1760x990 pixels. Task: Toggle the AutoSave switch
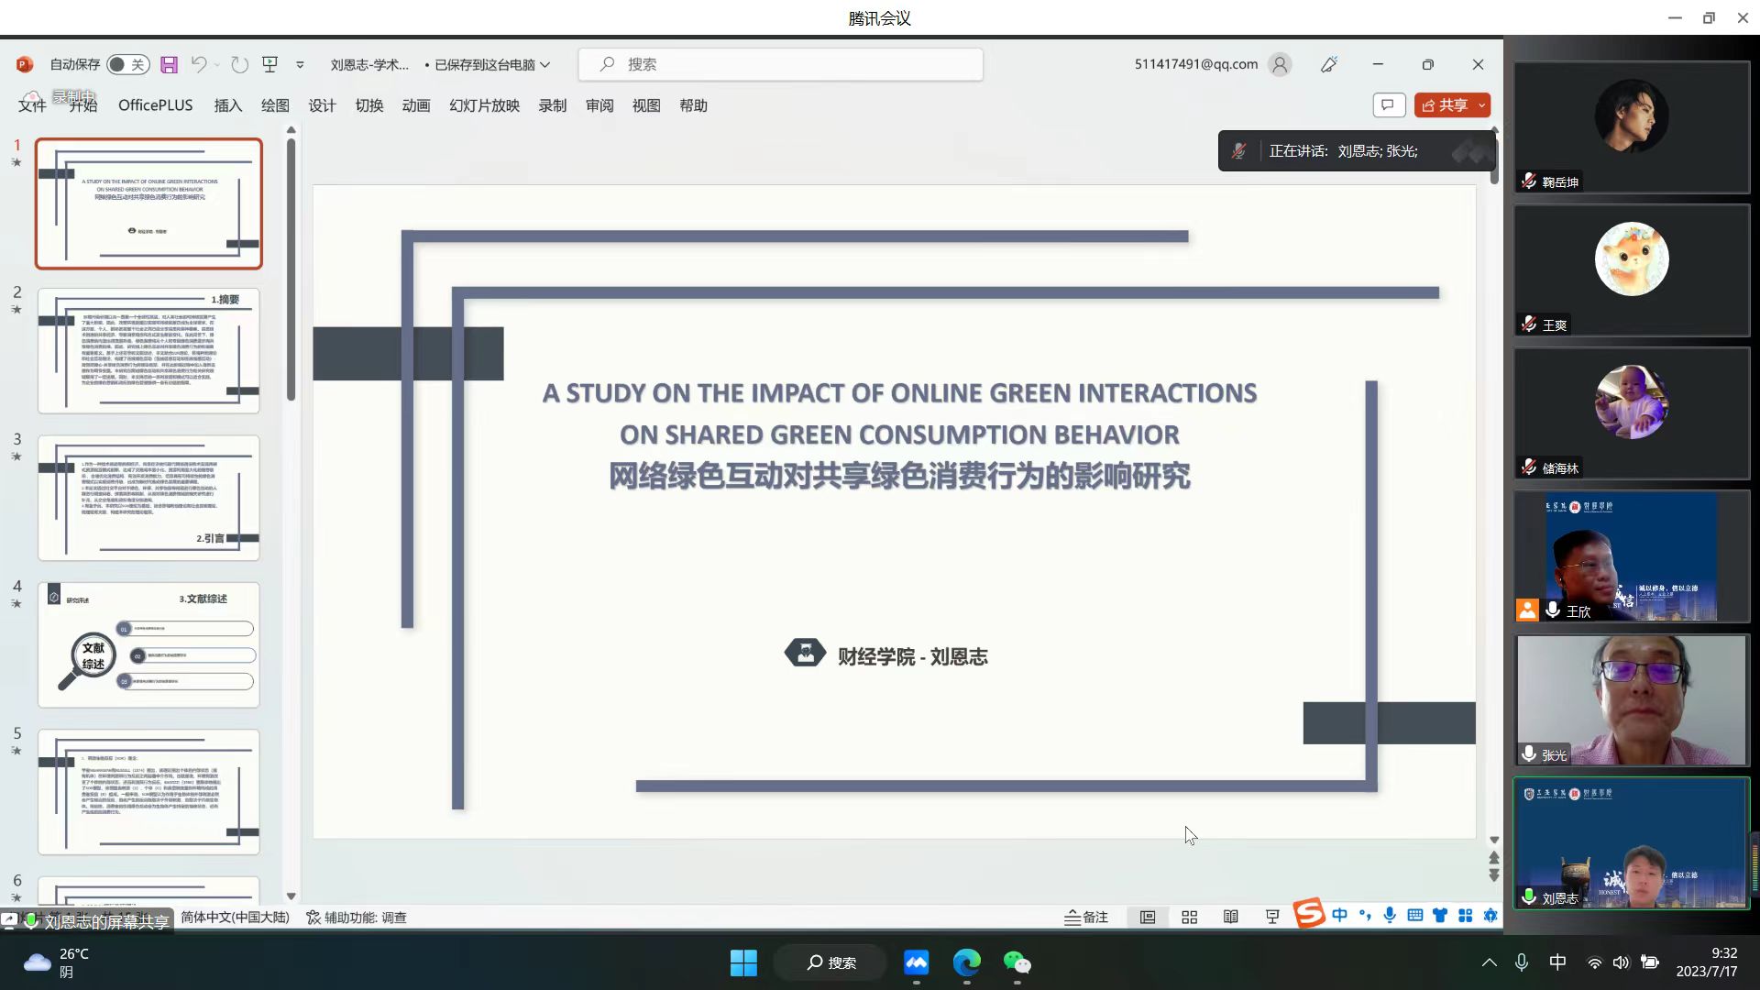tap(127, 64)
